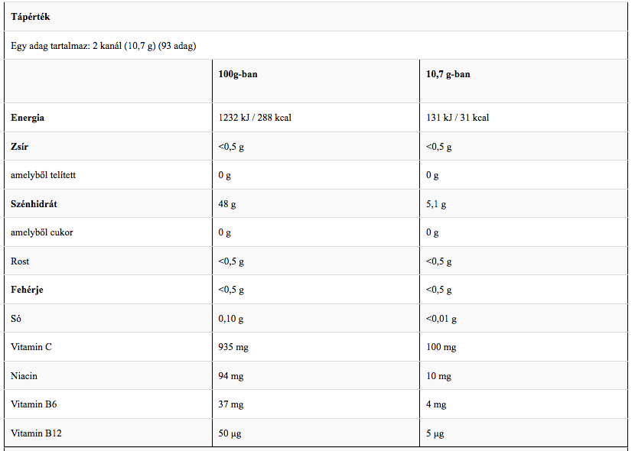Click the 0,10 g salt value
635x451 pixels.
231,319
